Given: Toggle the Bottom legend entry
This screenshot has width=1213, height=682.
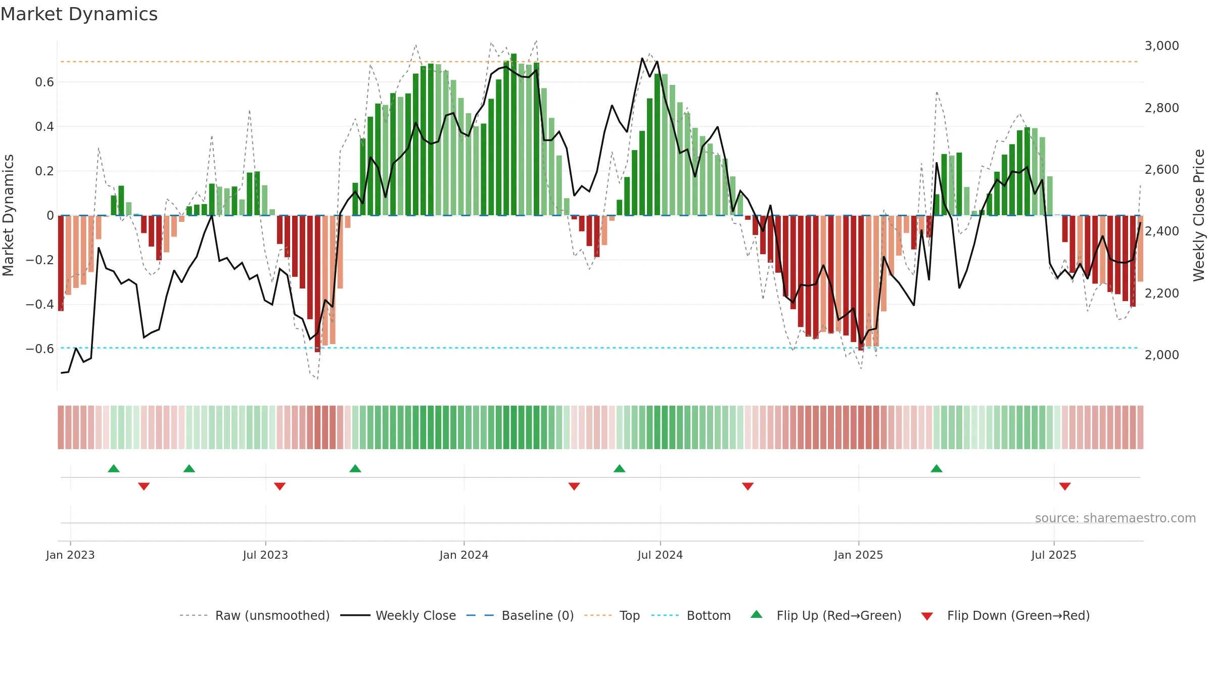Looking at the screenshot, I should pyautogui.click(x=691, y=615).
